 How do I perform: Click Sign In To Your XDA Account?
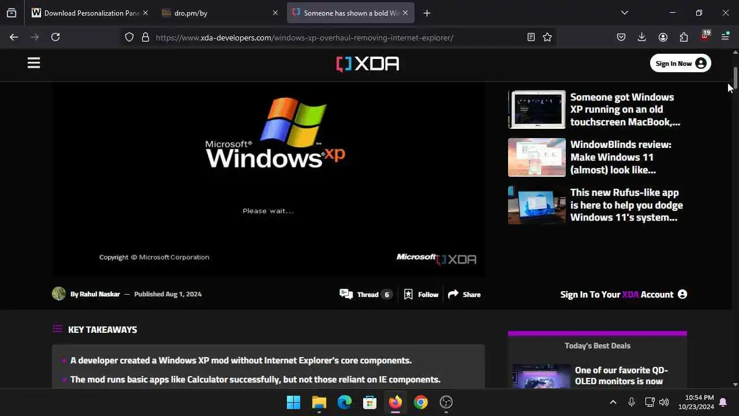(624, 294)
